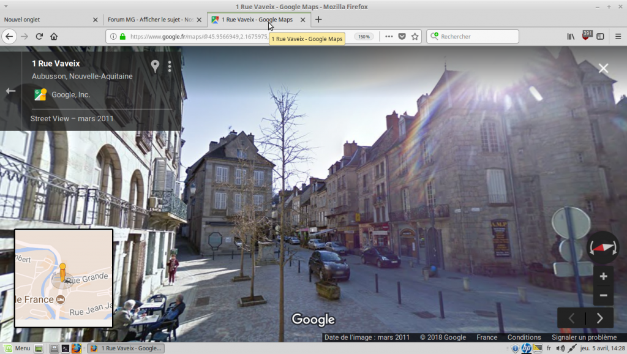Rotate view with the left chevron arrow
The height and width of the screenshot is (354, 627).
[x=571, y=318]
